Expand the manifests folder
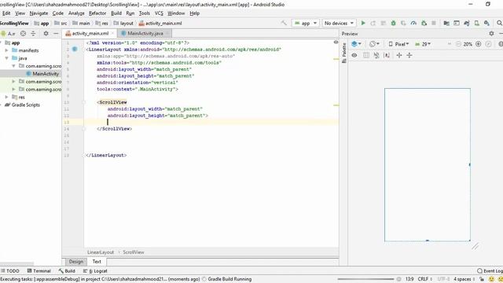The width and height of the screenshot is (503, 283). tap(6, 50)
